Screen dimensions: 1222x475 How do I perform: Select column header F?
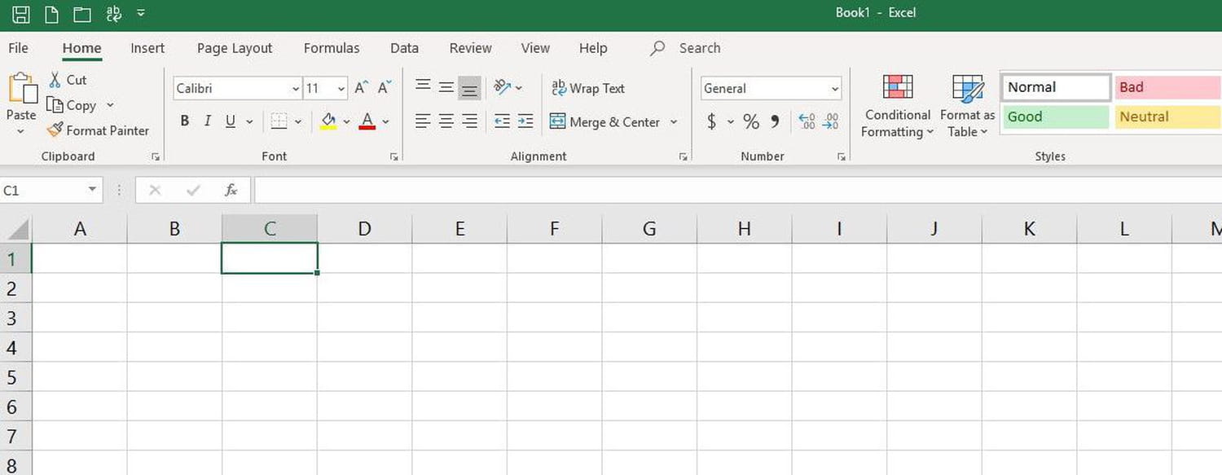click(x=554, y=228)
